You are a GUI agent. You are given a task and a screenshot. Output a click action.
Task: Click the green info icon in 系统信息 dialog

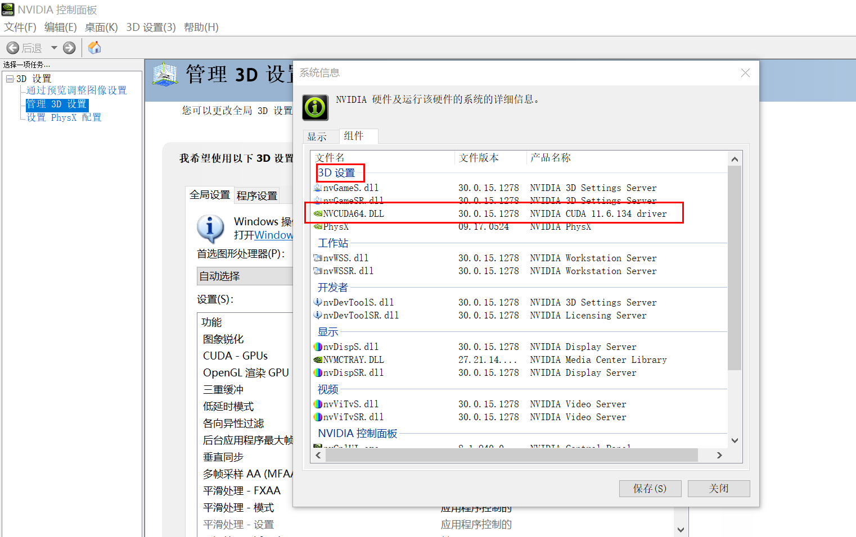pos(316,107)
